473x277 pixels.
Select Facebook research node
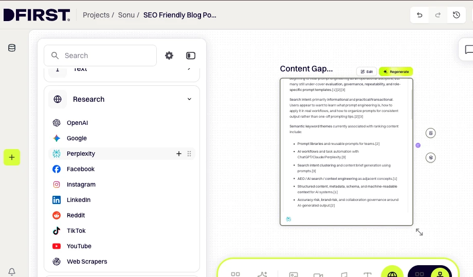pyautogui.click(x=122, y=169)
